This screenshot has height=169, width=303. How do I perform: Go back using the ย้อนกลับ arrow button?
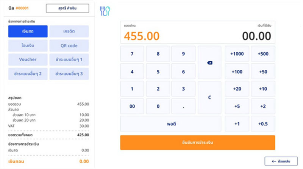click(281, 161)
